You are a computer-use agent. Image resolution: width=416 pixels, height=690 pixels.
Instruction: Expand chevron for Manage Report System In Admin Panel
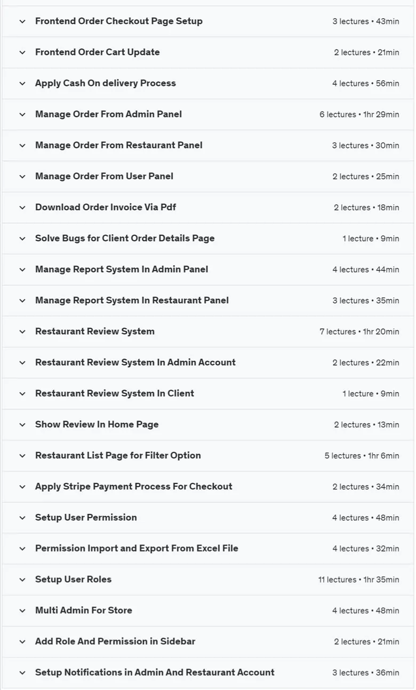point(22,269)
